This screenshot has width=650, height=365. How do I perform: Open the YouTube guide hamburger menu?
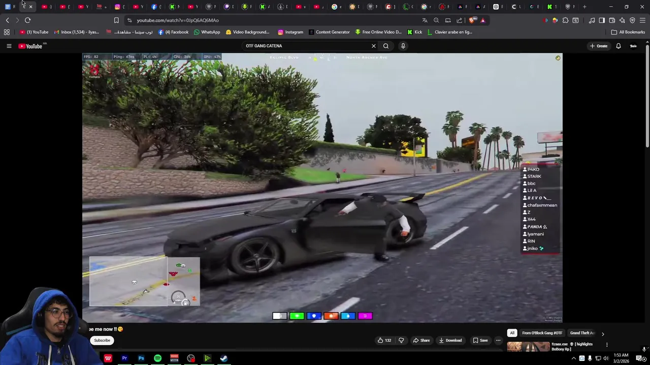click(9, 46)
